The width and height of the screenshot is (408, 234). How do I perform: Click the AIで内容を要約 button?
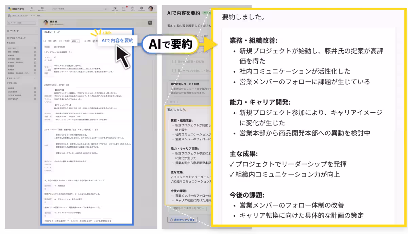[x=117, y=40]
